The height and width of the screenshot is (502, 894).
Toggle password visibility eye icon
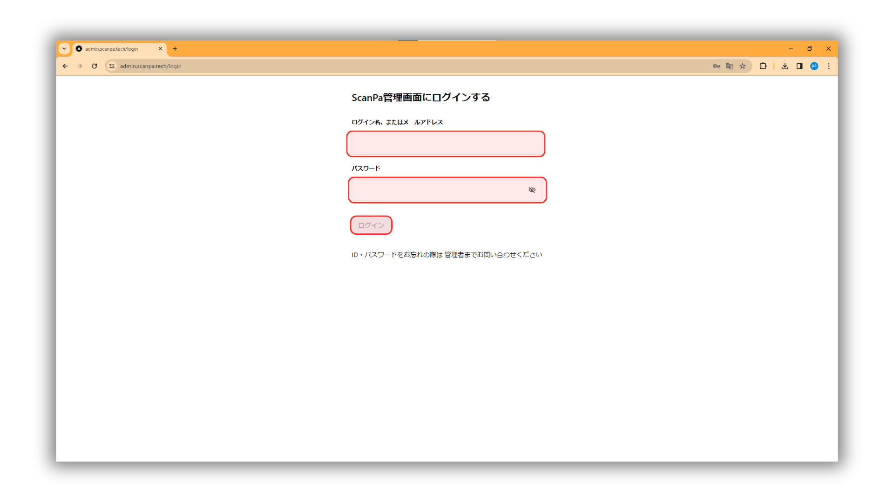[x=532, y=190]
